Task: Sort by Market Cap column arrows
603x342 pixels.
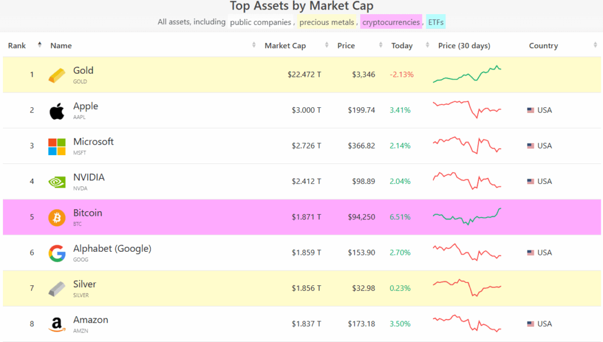Action: click(327, 45)
